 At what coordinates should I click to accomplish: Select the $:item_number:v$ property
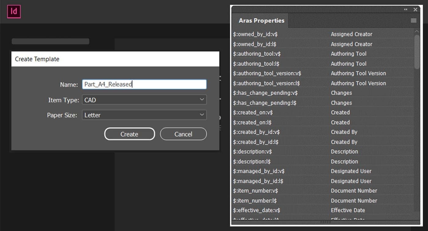323,191
